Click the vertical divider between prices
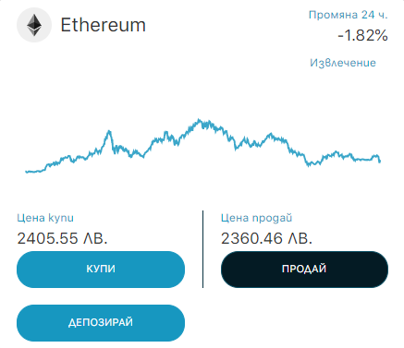The image size is (404, 348). click(x=202, y=249)
